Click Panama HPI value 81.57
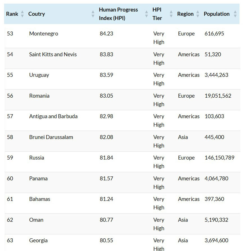 click(x=106, y=178)
